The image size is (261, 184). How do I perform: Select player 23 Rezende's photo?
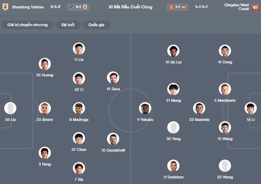(199, 108)
